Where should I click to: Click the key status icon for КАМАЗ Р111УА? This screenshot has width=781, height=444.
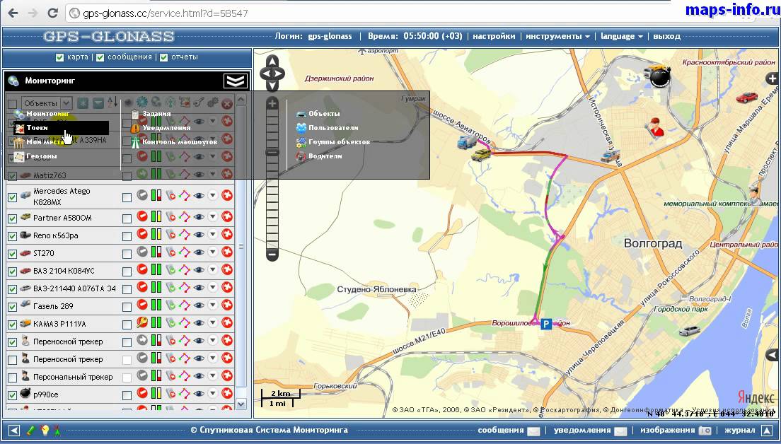(142, 322)
